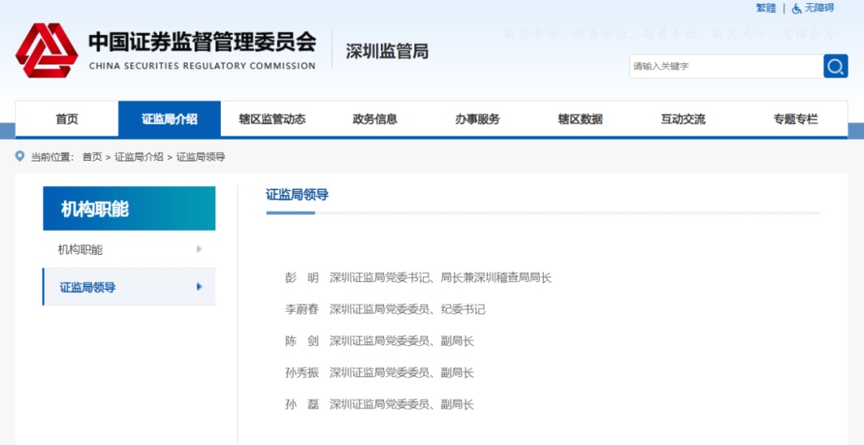Focus the keyword search input field
Image resolution: width=864 pixels, height=445 pixels.
[x=725, y=66]
